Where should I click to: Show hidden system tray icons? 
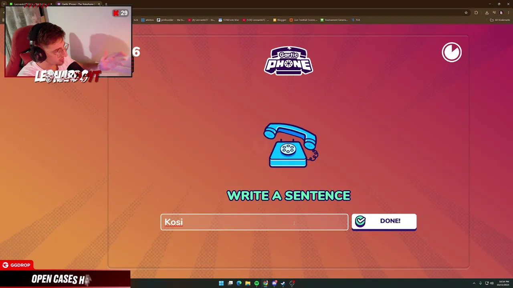pos(474,283)
